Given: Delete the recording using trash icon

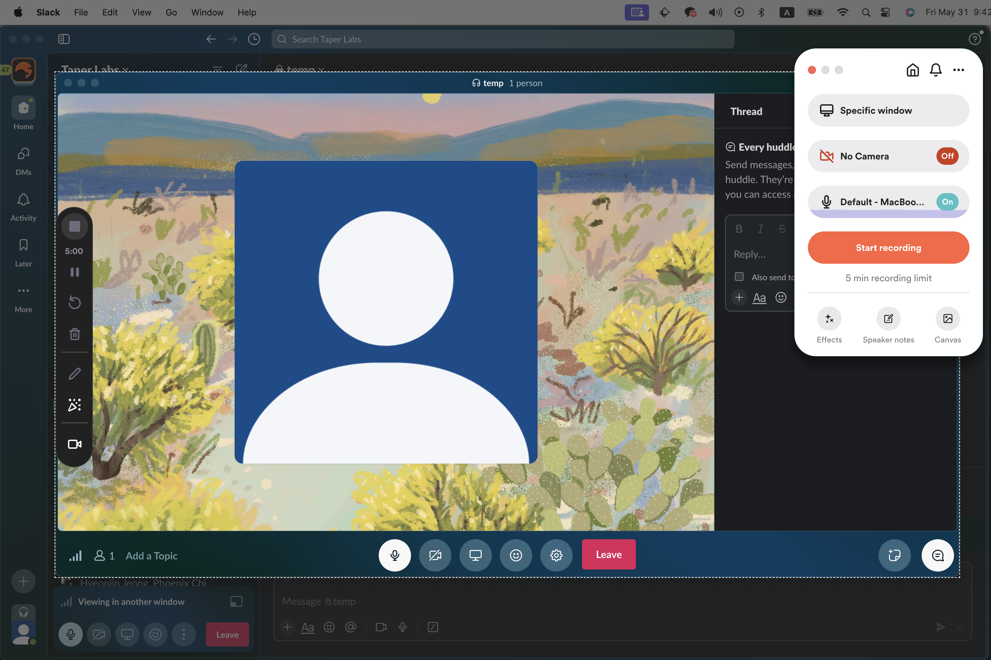Looking at the screenshot, I should coord(74,333).
